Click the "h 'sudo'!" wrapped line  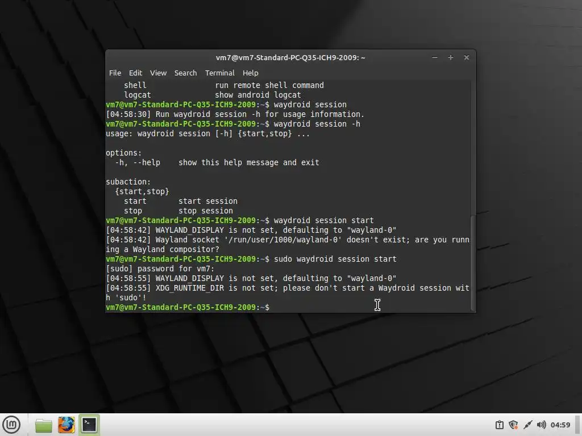click(126, 297)
